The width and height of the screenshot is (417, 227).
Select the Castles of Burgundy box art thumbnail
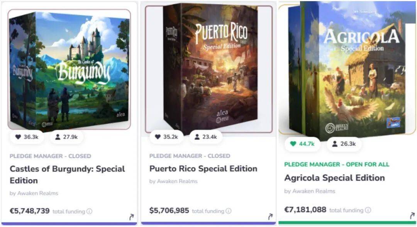[x=69, y=70]
